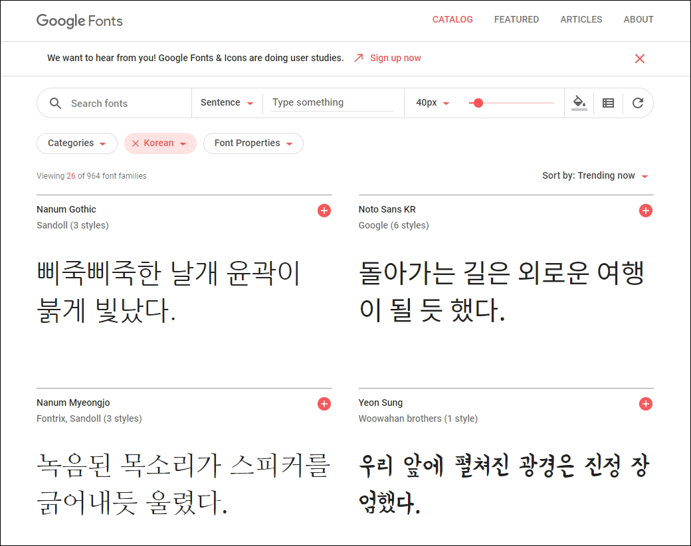Open the Nanum Gothic font name
The width and height of the screenshot is (691, 546).
[x=66, y=209]
